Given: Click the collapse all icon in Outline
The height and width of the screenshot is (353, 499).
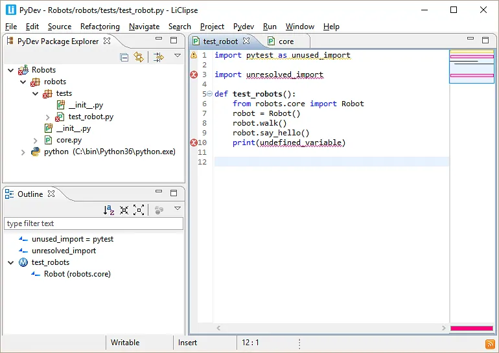Looking at the screenshot, I should click(x=124, y=210).
